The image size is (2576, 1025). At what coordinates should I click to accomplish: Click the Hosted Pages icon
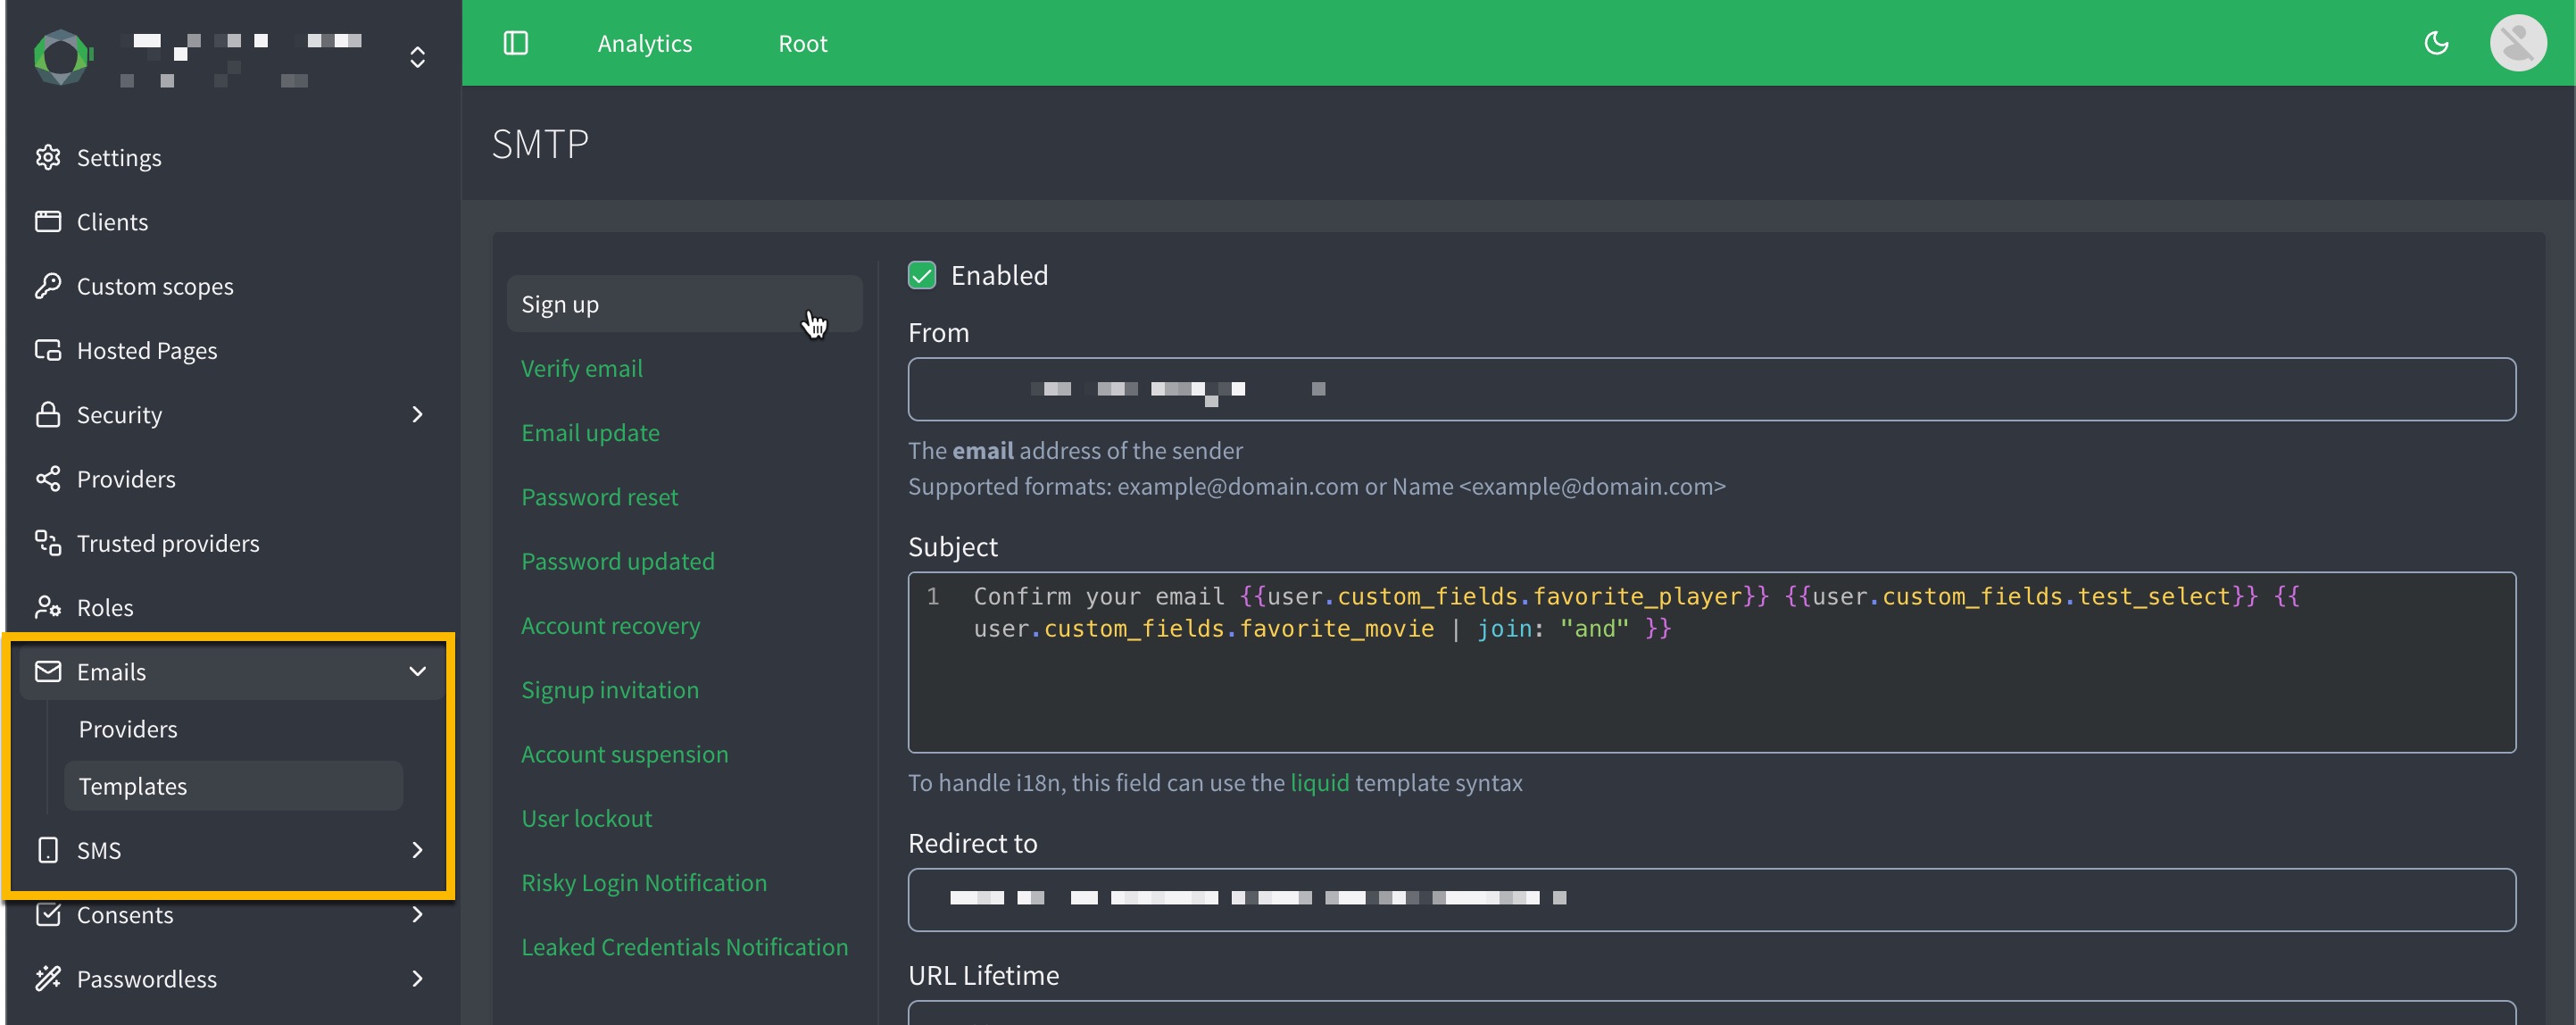point(47,350)
